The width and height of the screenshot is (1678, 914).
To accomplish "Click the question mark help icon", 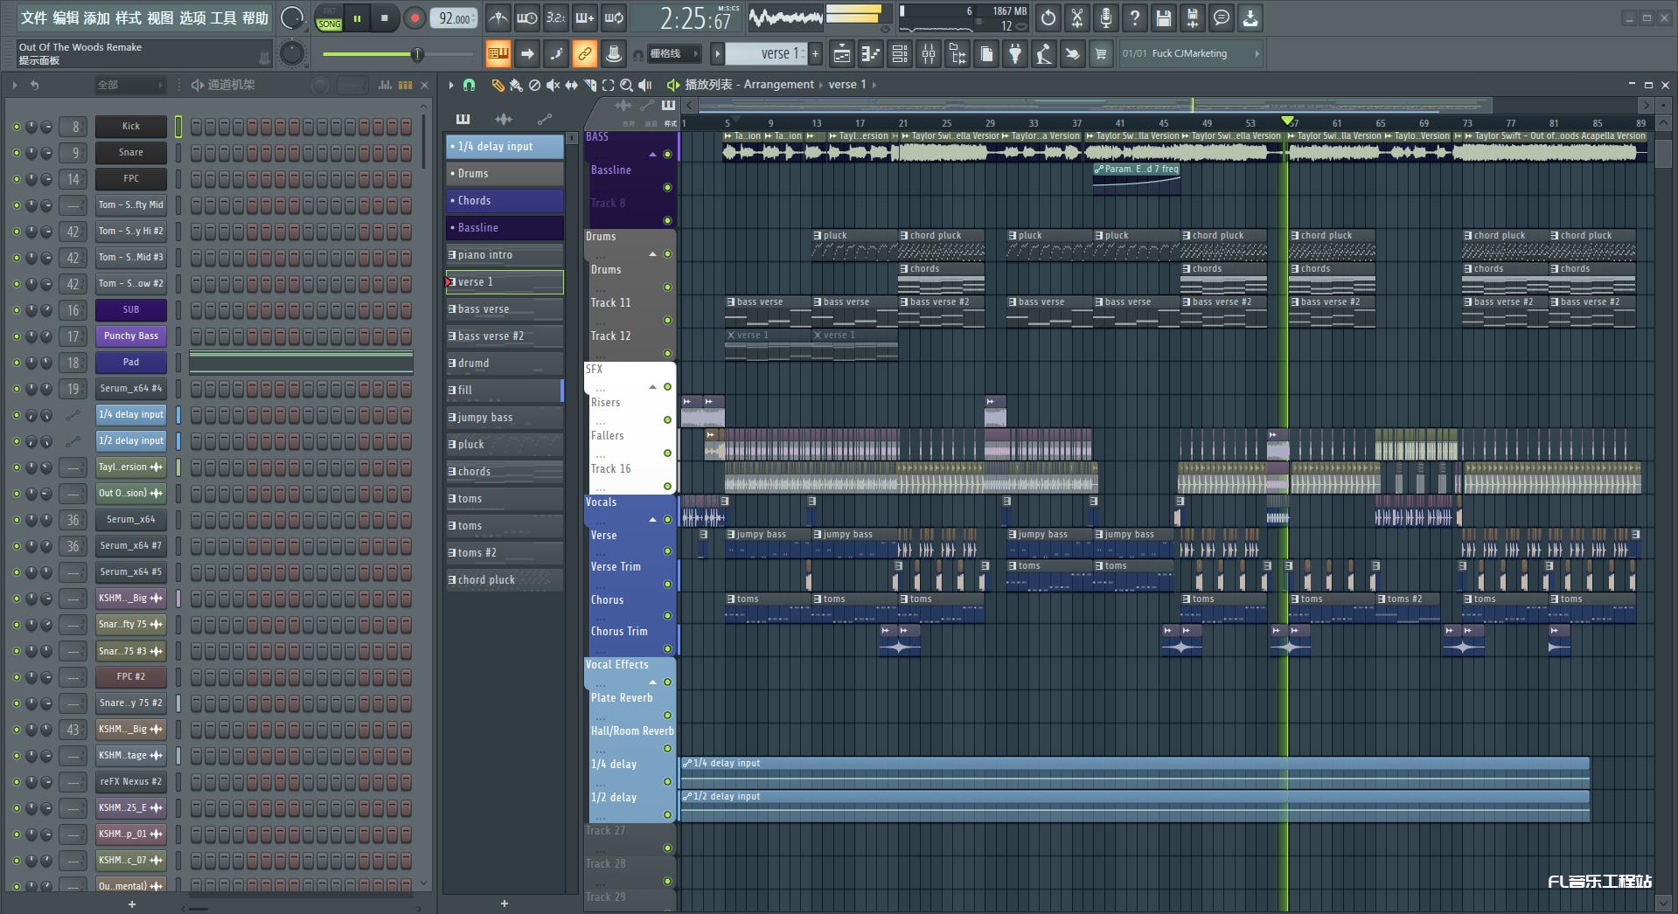I will tap(1135, 17).
